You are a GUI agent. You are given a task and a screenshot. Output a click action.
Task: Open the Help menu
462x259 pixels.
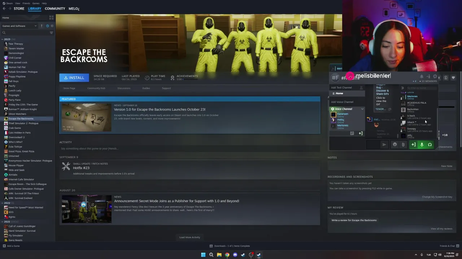coord(44,3)
